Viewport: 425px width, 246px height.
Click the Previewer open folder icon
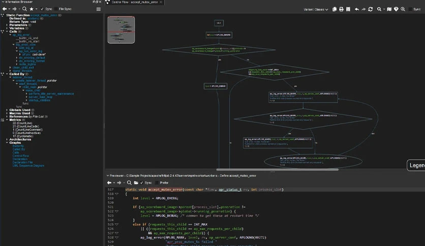click(136, 182)
